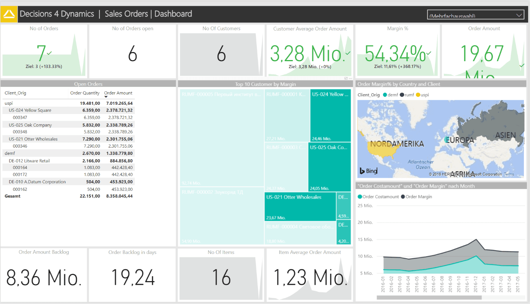This screenshot has height=304, width=530.
Task: Click the sort arrow under Order Amount column
Action: tap(106, 97)
